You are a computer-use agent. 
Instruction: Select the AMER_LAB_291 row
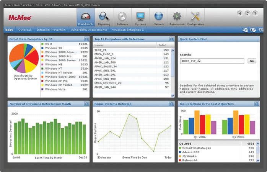[132, 75]
